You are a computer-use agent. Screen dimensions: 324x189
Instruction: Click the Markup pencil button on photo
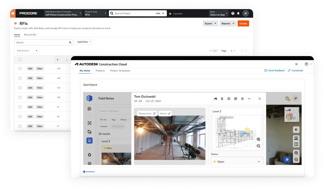[165, 113]
